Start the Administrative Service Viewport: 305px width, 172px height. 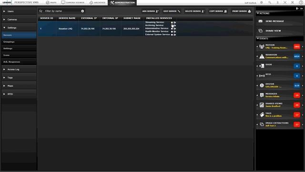(175, 29)
